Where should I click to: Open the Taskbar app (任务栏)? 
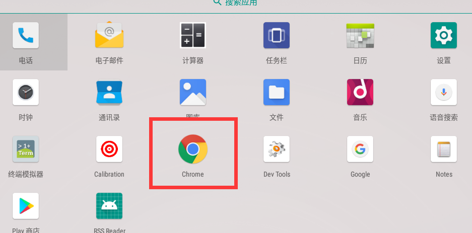pyautogui.click(x=277, y=36)
